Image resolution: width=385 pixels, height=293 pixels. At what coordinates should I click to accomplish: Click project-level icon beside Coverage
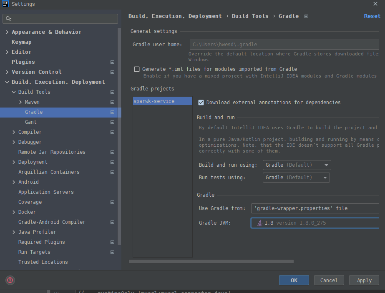tap(113, 202)
